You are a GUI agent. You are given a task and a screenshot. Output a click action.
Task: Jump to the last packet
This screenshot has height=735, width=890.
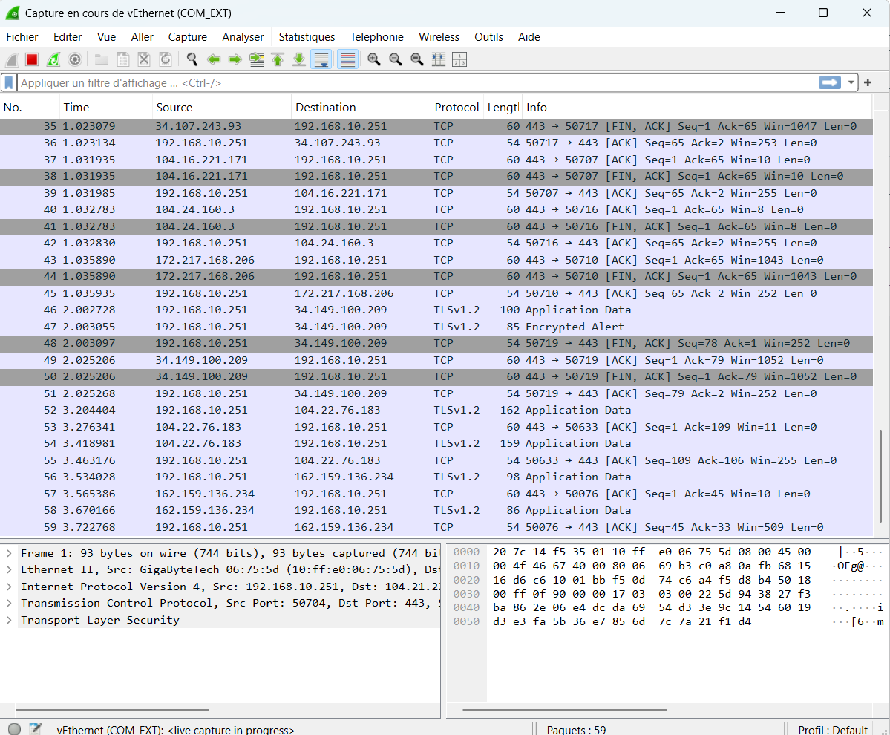coord(299,59)
